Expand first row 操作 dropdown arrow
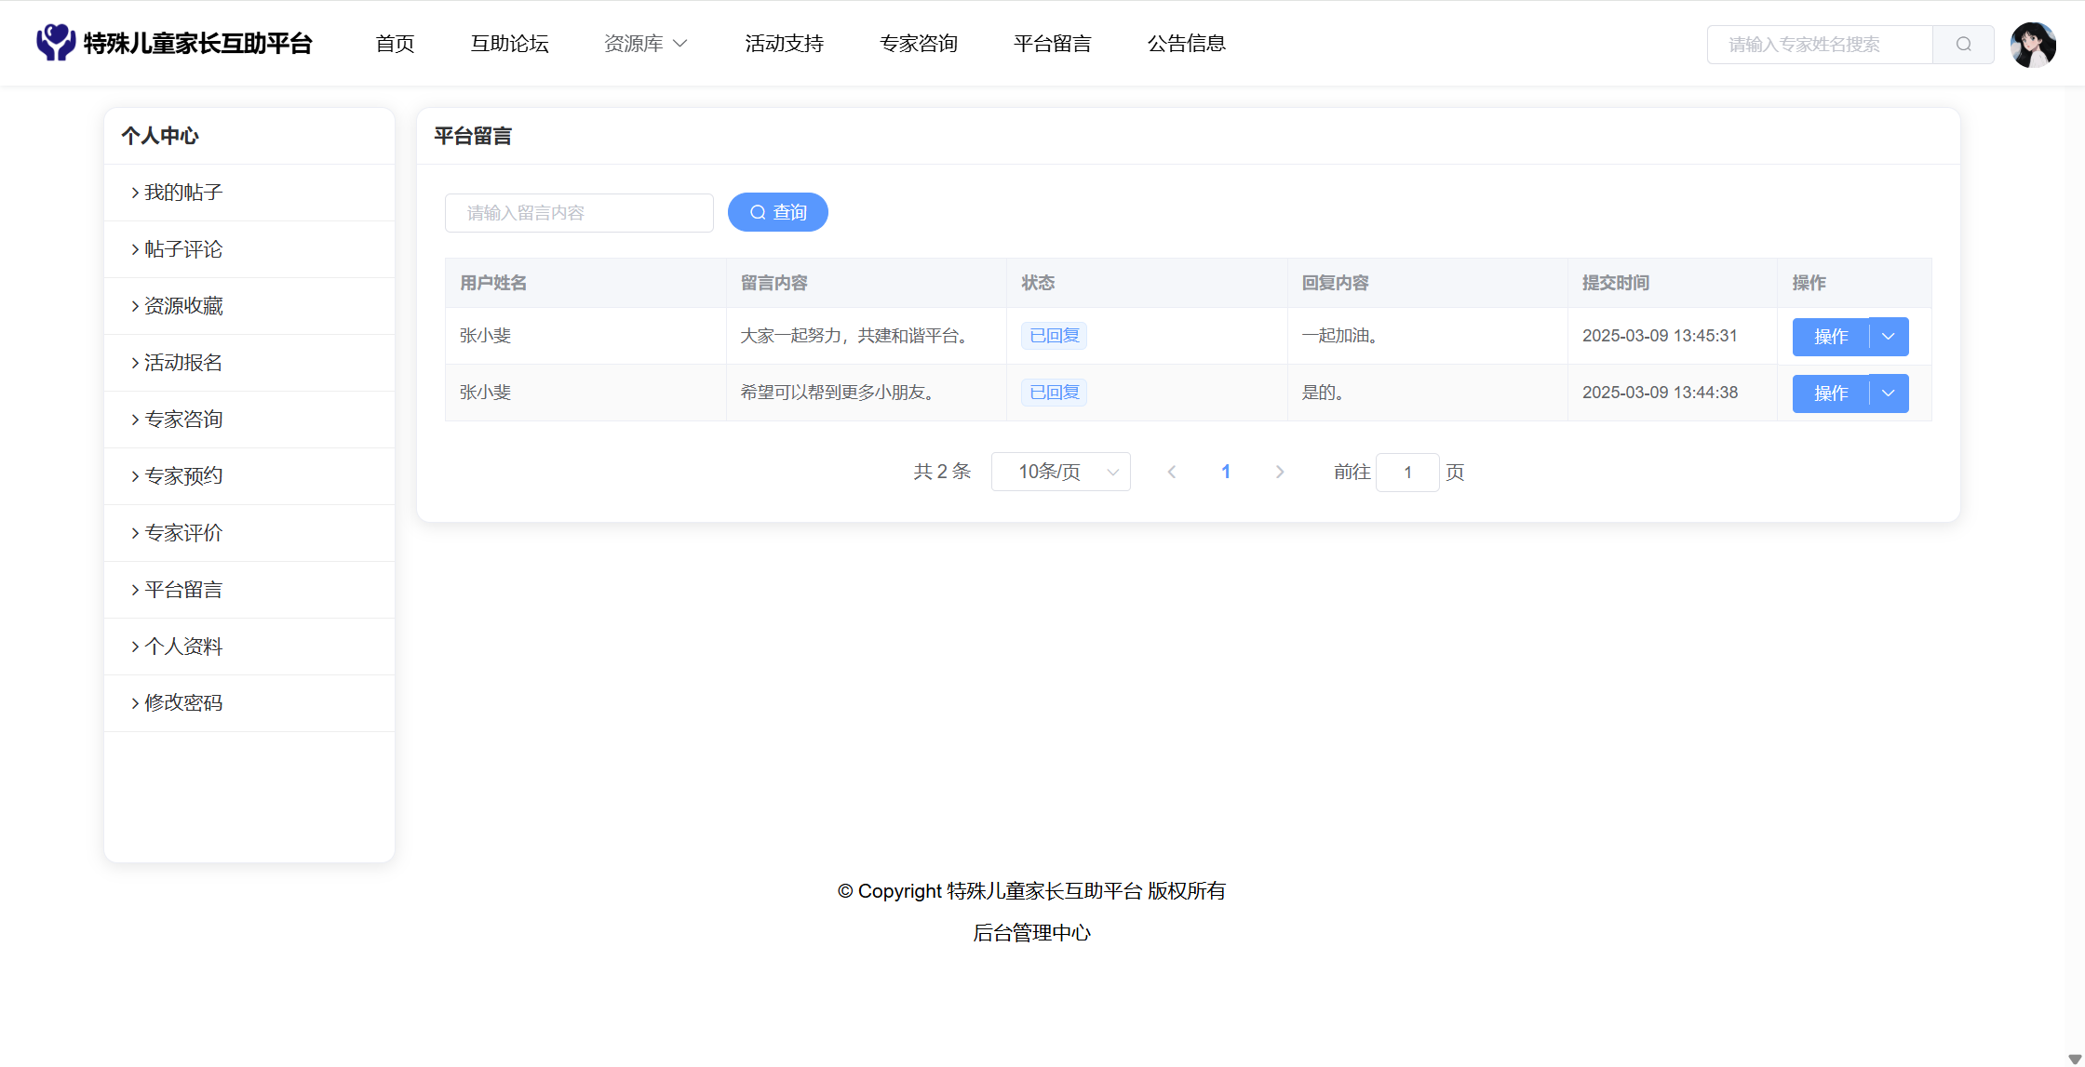Screen dimensions: 2085x1067 [x=1889, y=337]
